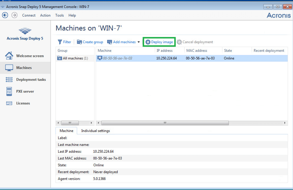Click group pane right scroll arrow
The height and width of the screenshot is (190, 293).
click(x=91, y=123)
